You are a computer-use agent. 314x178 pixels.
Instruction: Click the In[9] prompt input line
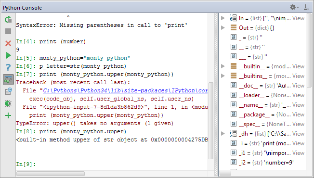[x=112, y=165]
